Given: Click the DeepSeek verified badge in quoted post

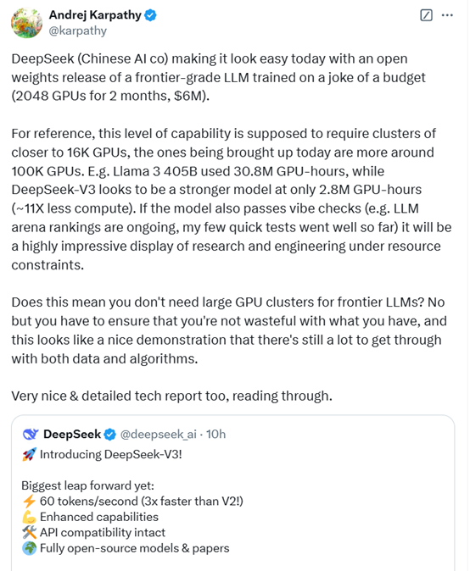Looking at the screenshot, I should (x=109, y=435).
